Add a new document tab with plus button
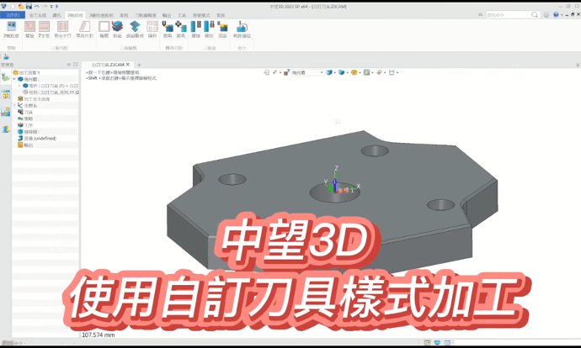The width and height of the screenshot is (581, 348). 140,64
